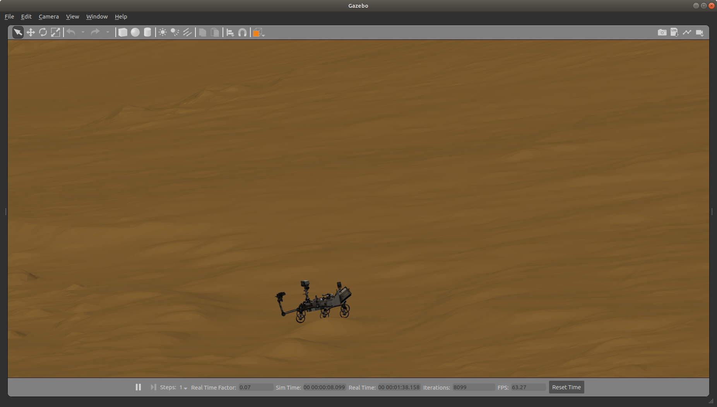Screen dimensions: 717x407
Task: Open the Edit menu
Action: click(26, 17)
